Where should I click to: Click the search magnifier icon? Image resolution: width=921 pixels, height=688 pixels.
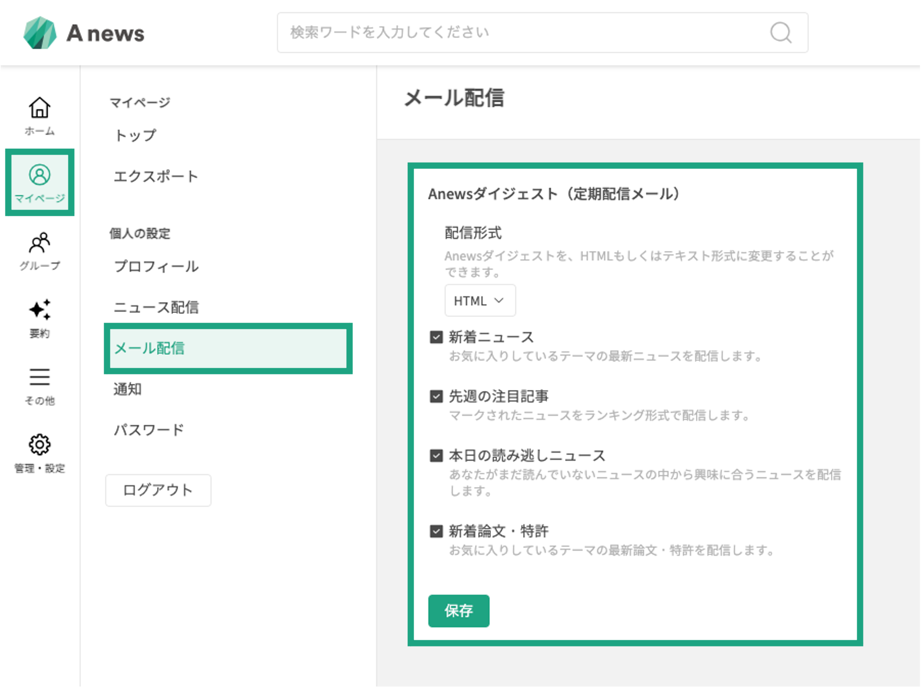[x=780, y=33]
